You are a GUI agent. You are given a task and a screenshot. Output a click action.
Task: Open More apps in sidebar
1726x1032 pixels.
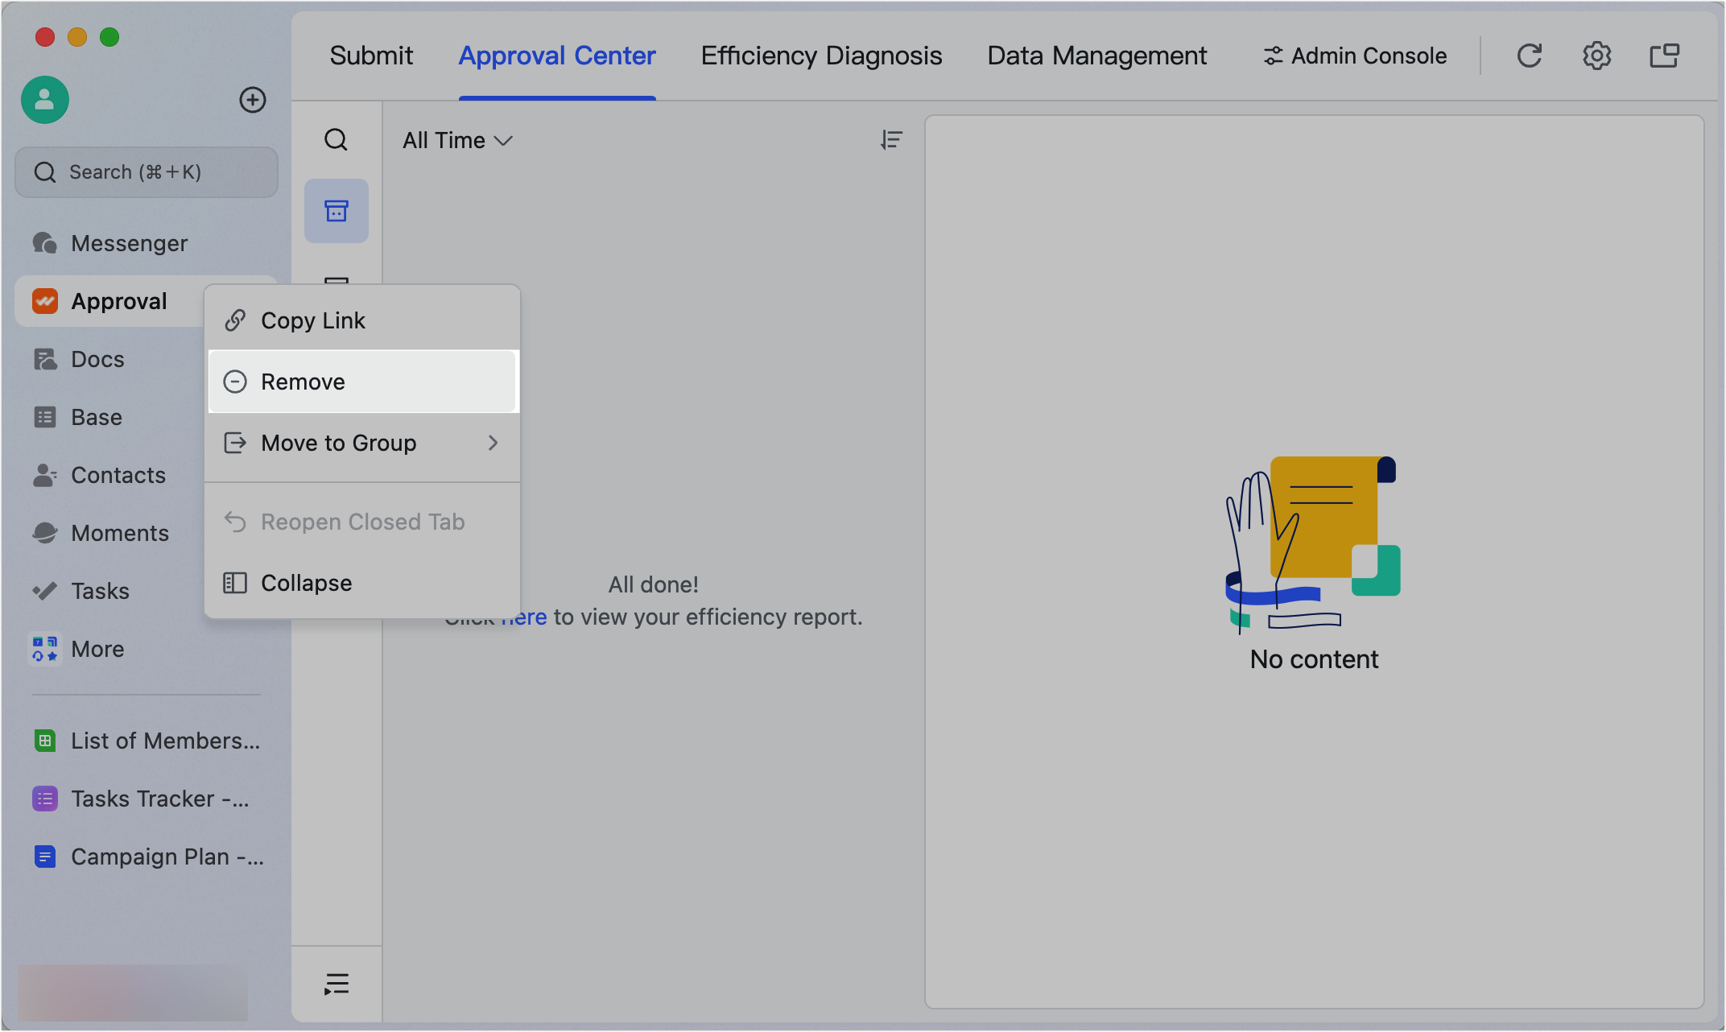[x=97, y=649]
